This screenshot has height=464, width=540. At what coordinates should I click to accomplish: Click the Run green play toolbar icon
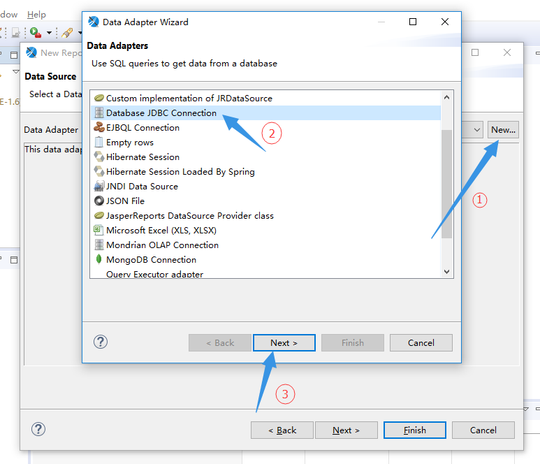click(35, 32)
